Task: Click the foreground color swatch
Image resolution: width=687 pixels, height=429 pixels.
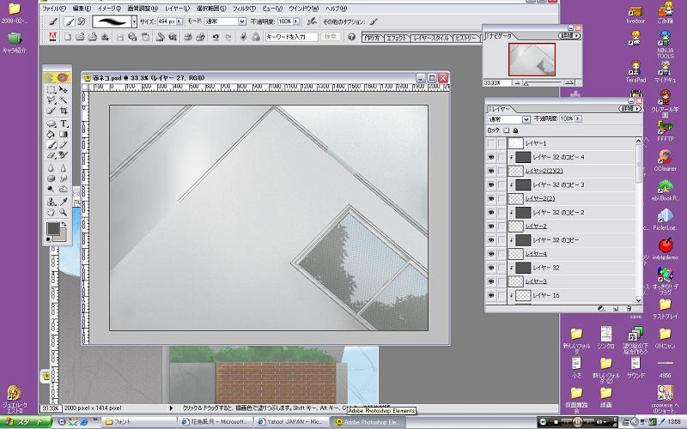Action: point(52,228)
